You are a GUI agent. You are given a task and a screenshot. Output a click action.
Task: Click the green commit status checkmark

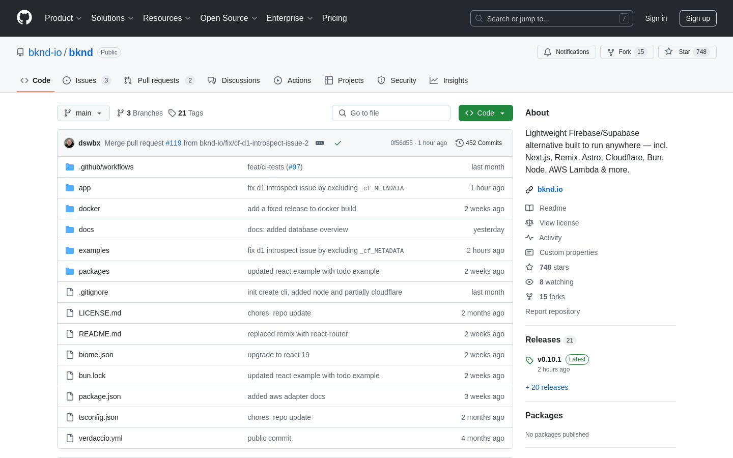(337, 143)
